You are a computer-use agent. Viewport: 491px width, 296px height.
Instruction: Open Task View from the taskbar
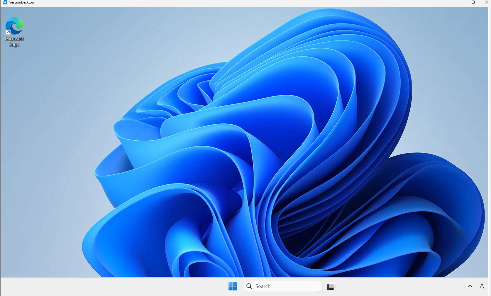(x=331, y=286)
